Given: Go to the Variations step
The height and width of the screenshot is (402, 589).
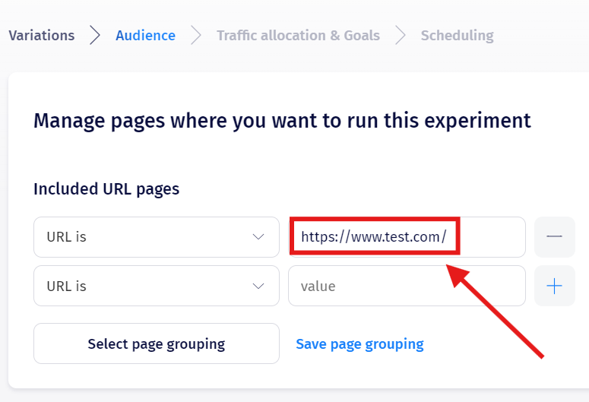Looking at the screenshot, I should 42,36.
